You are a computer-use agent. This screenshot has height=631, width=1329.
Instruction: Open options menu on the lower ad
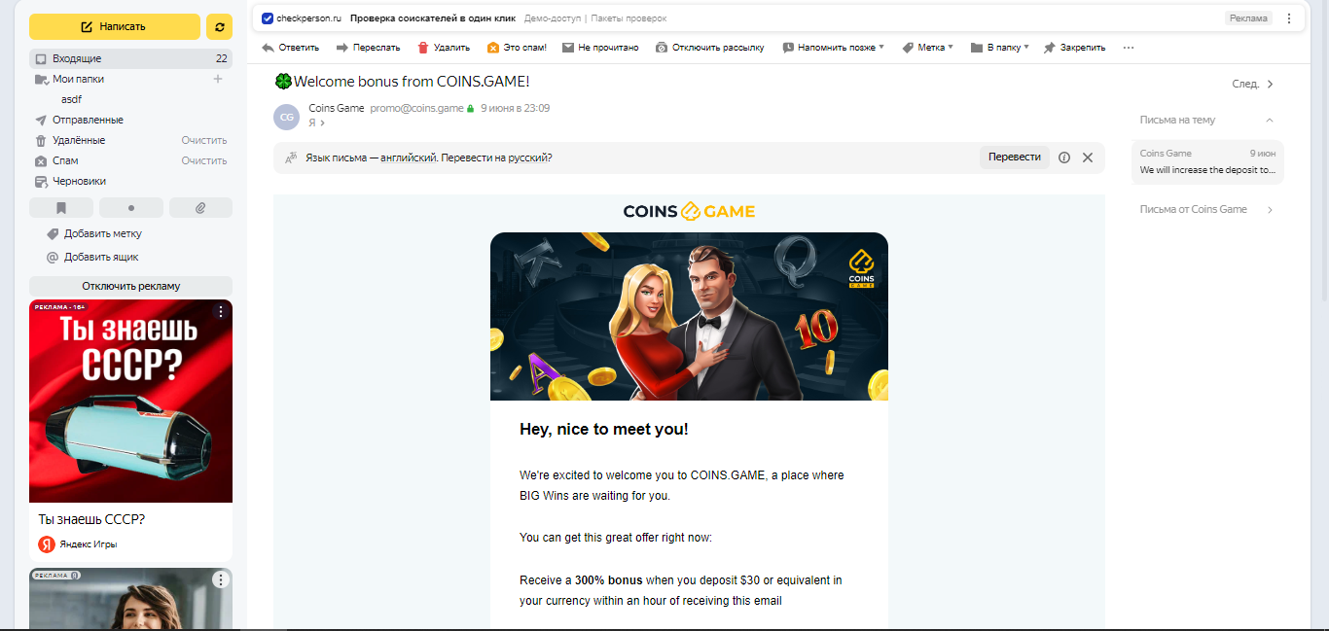click(x=221, y=579)
